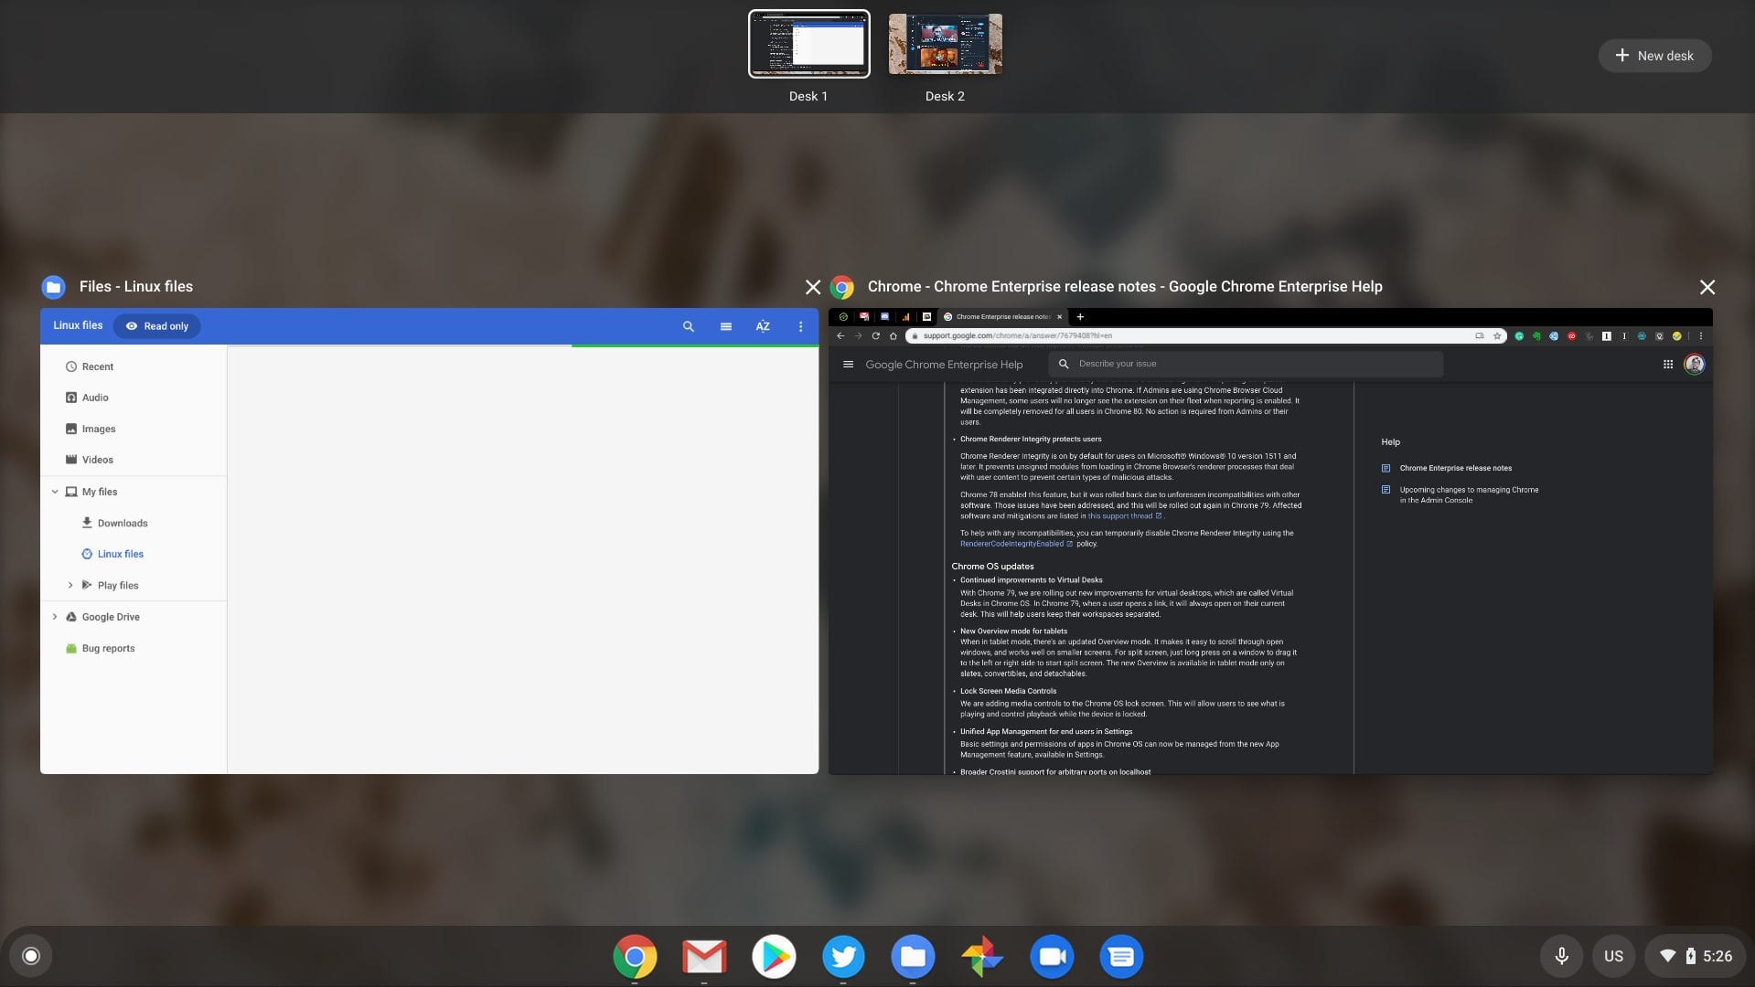Open the US input method switcher

click(x=1613, y=956)
